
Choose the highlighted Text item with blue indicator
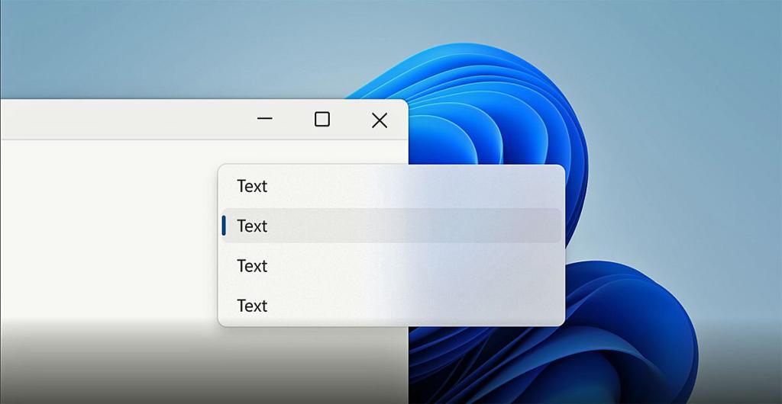coord(392,226)
